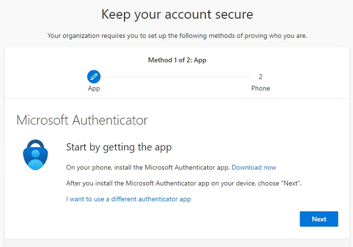This screenshot has width=353, height=247.
Task: Click the organization requirement subtitle text
Action: tap(177, 36)
